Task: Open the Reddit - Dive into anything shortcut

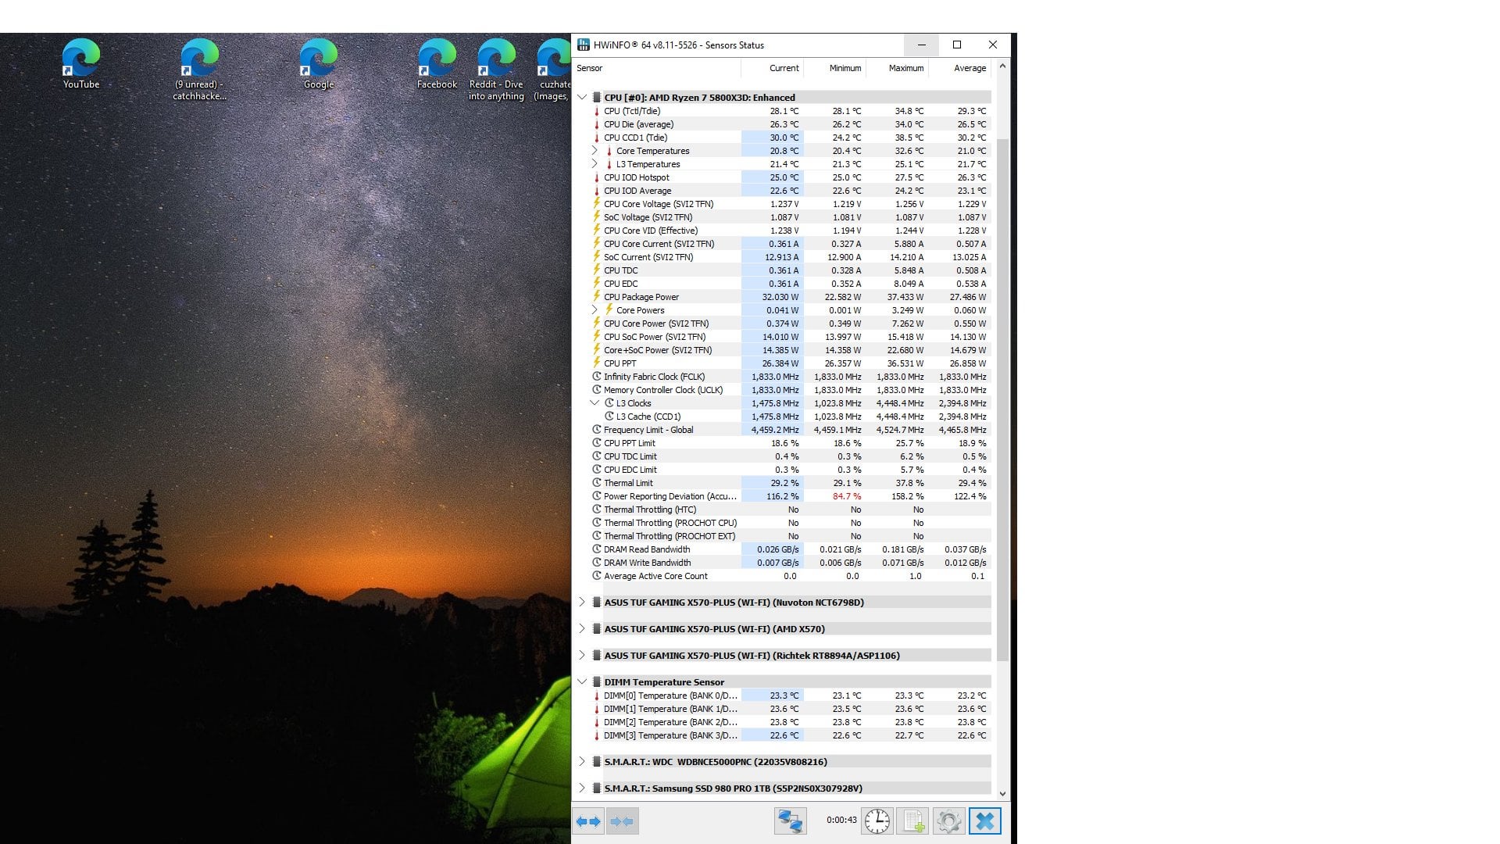Action: coord(496,70)
